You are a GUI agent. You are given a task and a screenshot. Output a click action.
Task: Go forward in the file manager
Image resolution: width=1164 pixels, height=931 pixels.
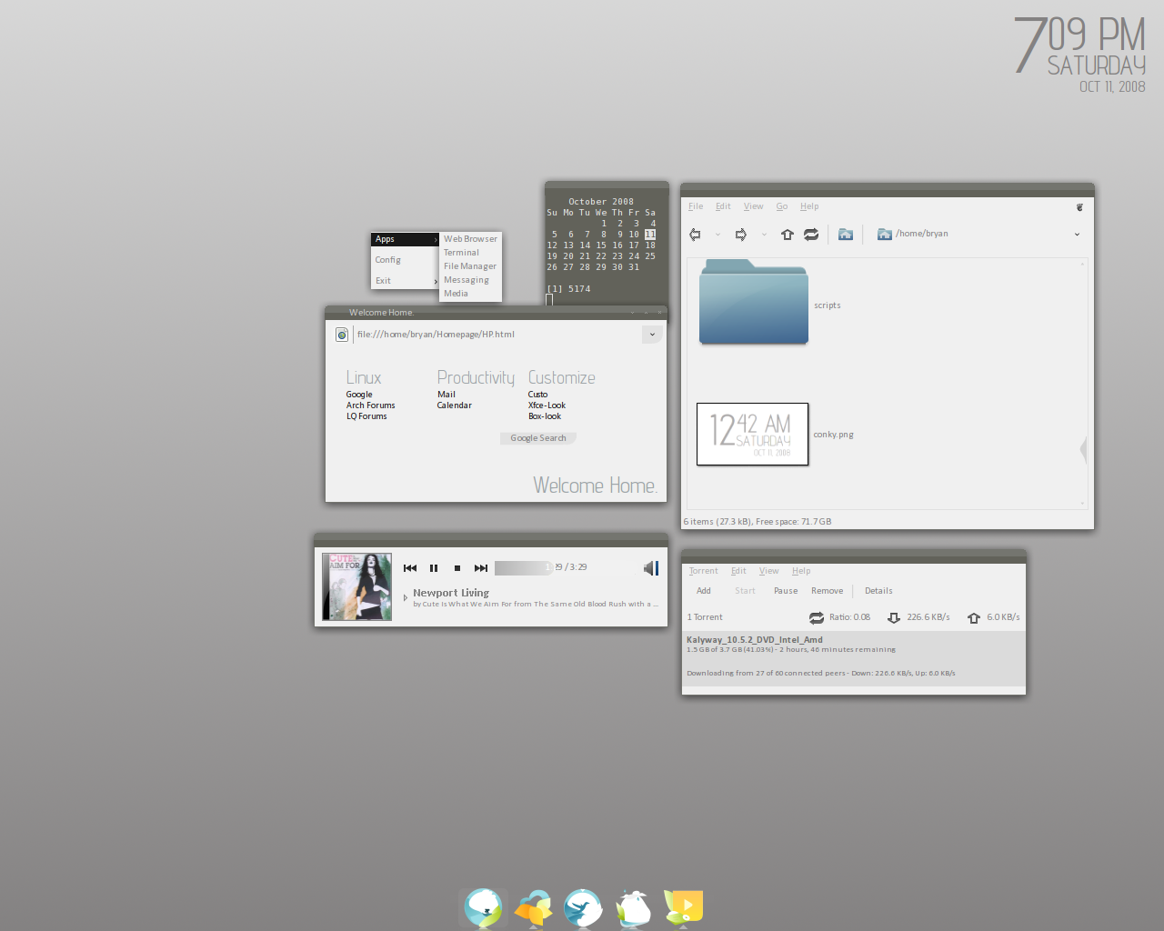point(741,235)
